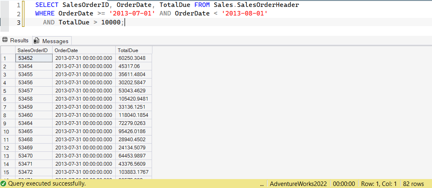
Task: Select cell with SalesOrderID 53459
Action: pyautogui.click(x=34, y=107)
